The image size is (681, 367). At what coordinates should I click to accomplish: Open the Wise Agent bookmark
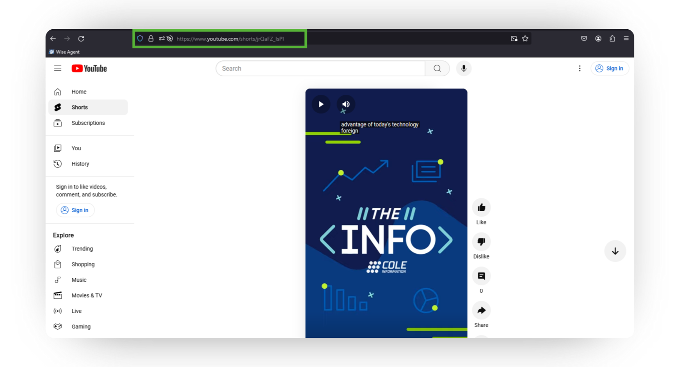coord(64,52)
